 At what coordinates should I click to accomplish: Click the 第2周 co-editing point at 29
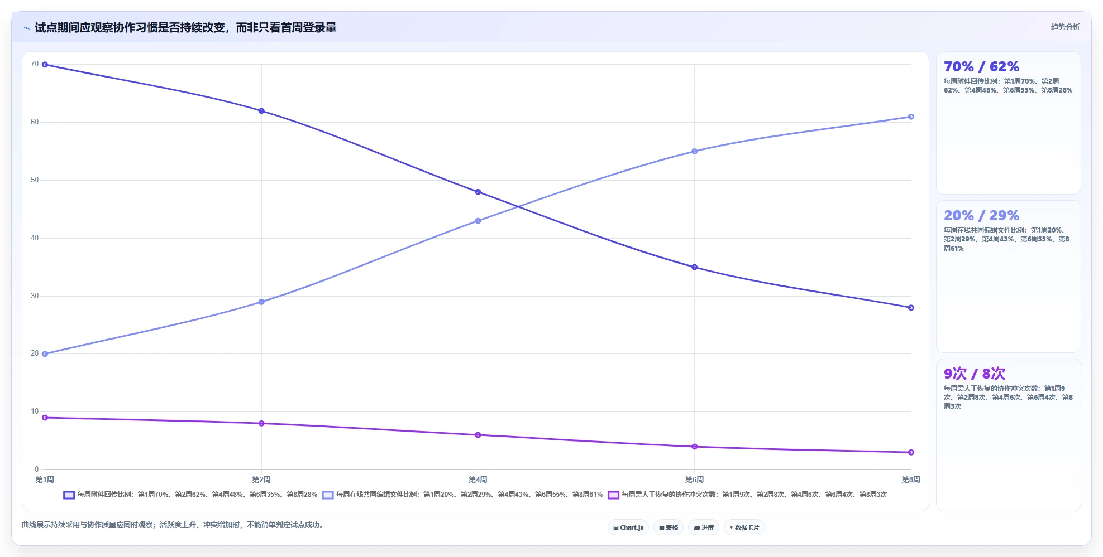click(261, 302)
